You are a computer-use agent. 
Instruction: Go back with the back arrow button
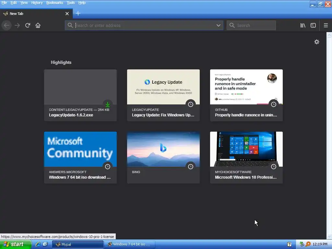point(6,25)
